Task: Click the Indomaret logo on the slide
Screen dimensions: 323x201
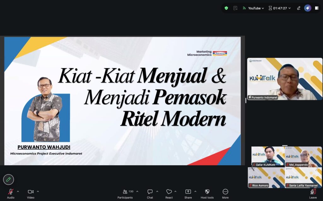Action: (x=220, y=53)
